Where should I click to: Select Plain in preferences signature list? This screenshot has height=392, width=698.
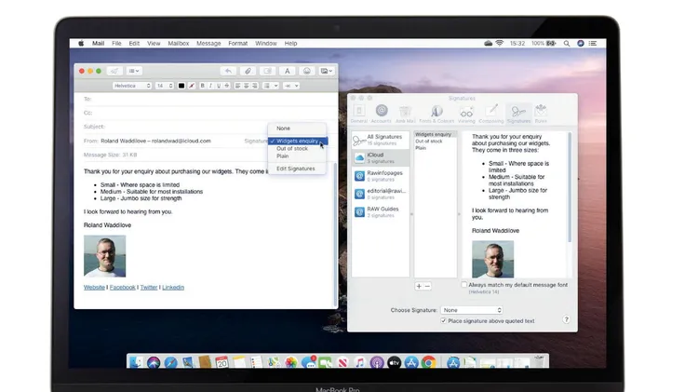click(436, 148)
